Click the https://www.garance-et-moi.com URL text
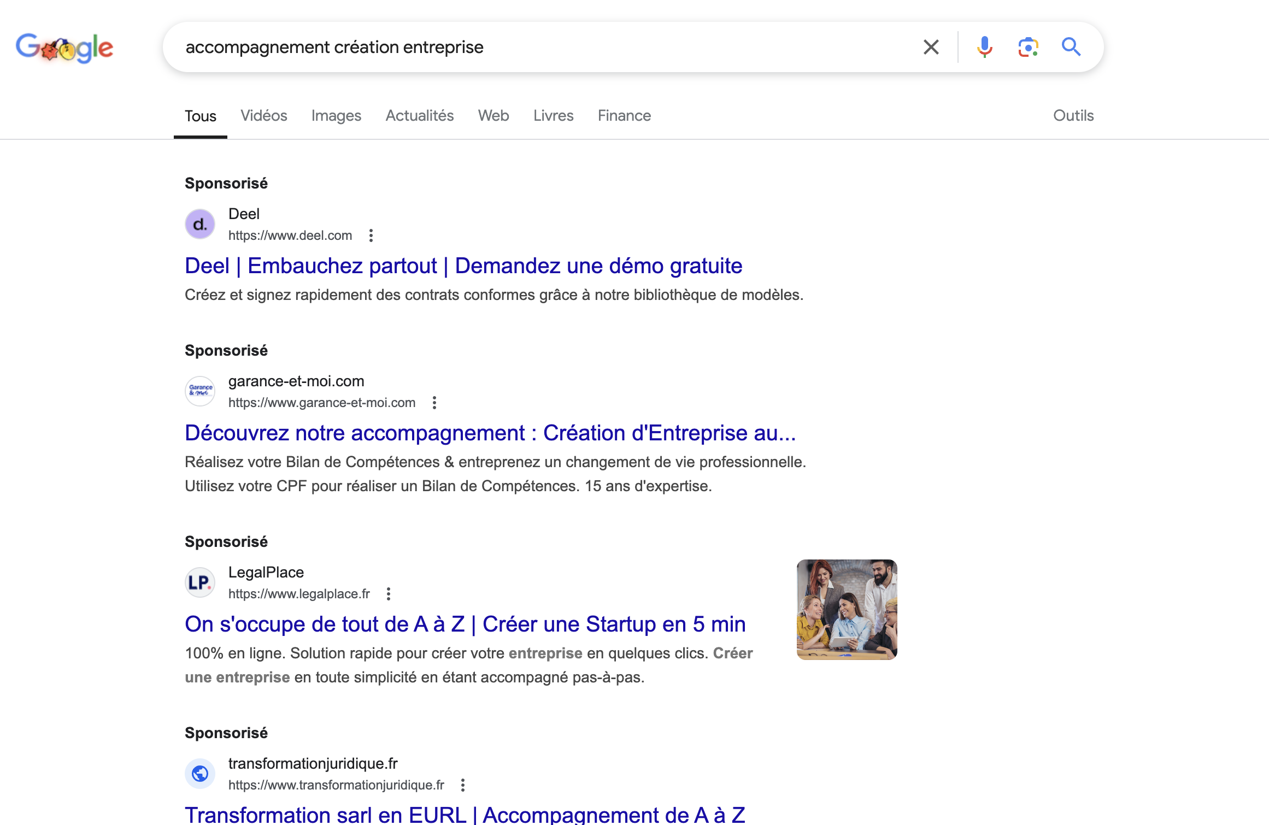Viewport: 1269px width, 825px height. click(x=322, y=403)
